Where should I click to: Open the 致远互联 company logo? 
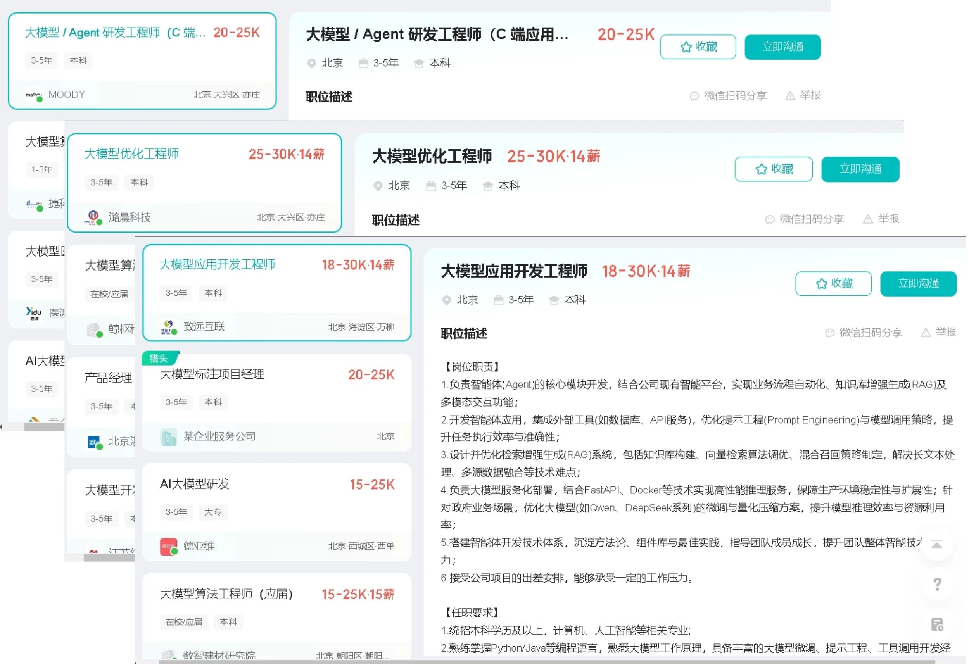coord(168,326)
